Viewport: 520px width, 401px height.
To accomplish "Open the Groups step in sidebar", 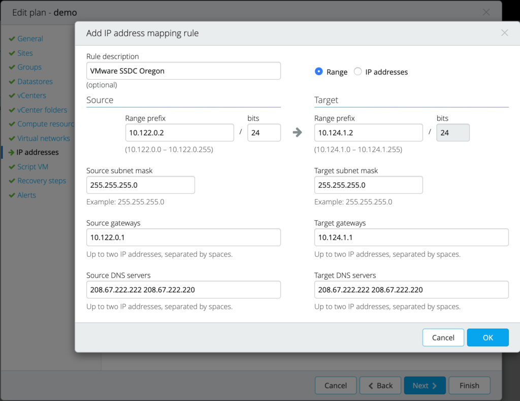I will coord(29,68).
